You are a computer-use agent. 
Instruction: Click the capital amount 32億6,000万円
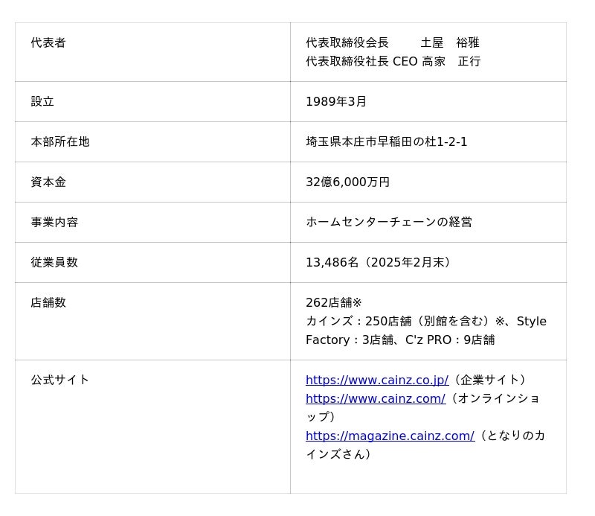347,182
